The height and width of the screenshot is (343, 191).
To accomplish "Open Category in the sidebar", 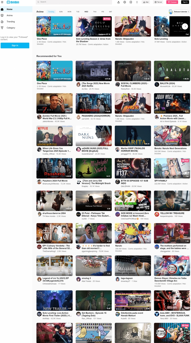I will (x=11, y=28).
